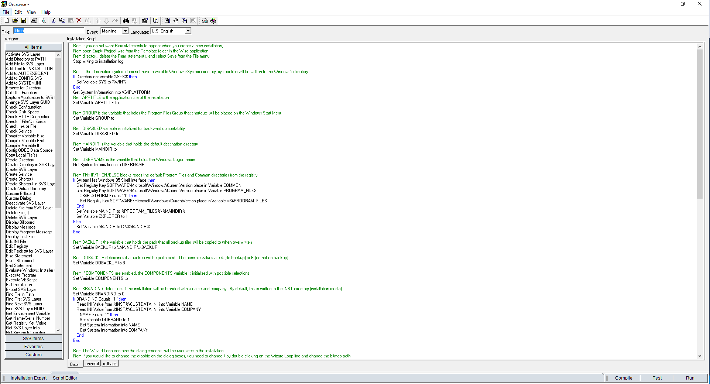710x384 pixels.
Task: Click the installation script vertical scrollbar thumb
Action: pyautogui.click(x=700, y=124)
